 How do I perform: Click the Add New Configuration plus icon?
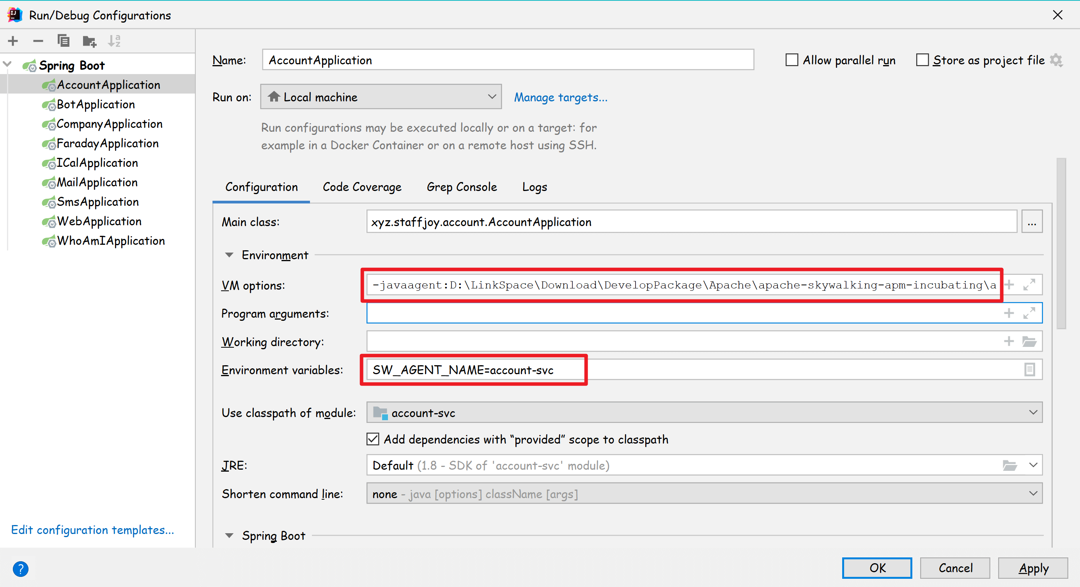pos(13,41)
